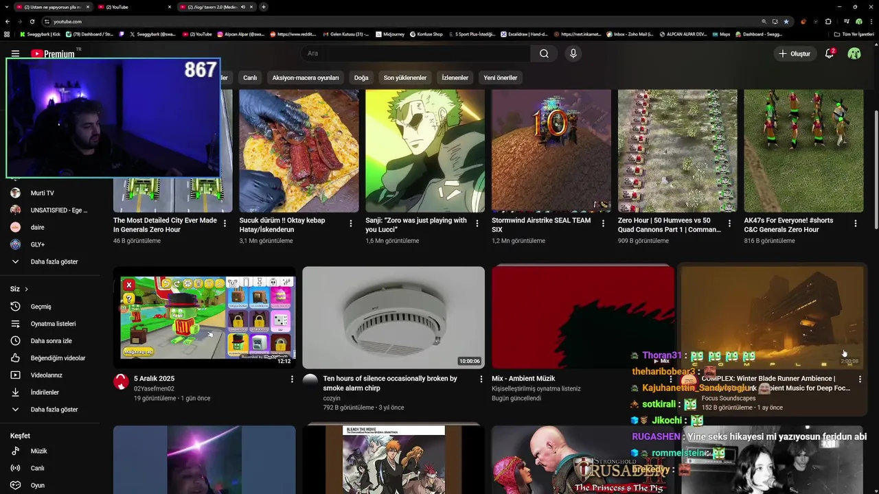Click the Oluştur create button

click(x=795, y=54)
